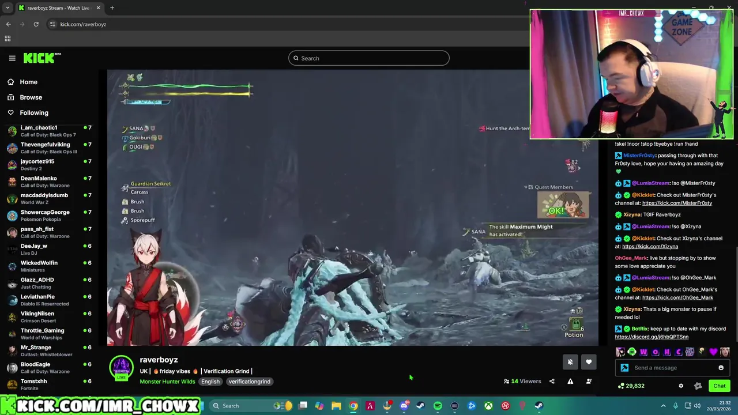Image resolution: width=738 pixels, height=415 pixels.
Task: Open Thevengefulviking channel
Action: click(x=50, y=148)
